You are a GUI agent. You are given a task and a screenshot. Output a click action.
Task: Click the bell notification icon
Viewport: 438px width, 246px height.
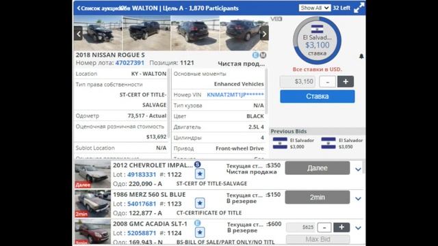(x=361, y=56)
